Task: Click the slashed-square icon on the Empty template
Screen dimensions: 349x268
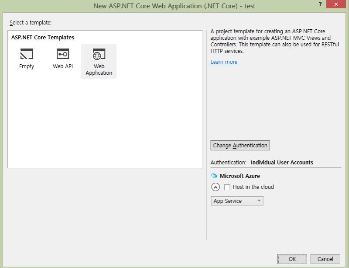Action: point(27,53)
